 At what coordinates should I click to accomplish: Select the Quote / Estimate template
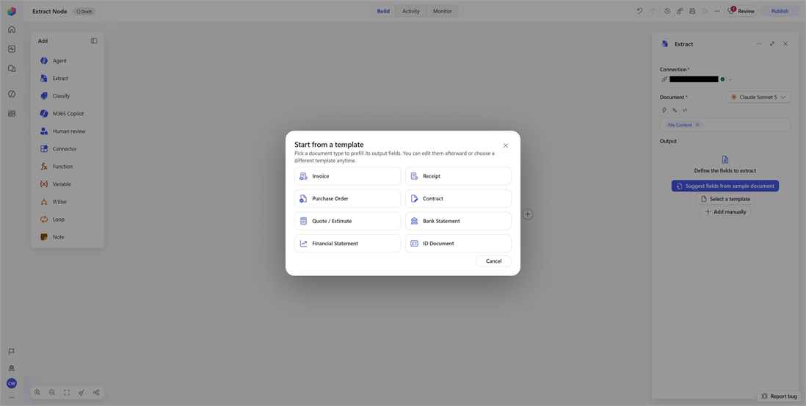(x=347, y=221)
